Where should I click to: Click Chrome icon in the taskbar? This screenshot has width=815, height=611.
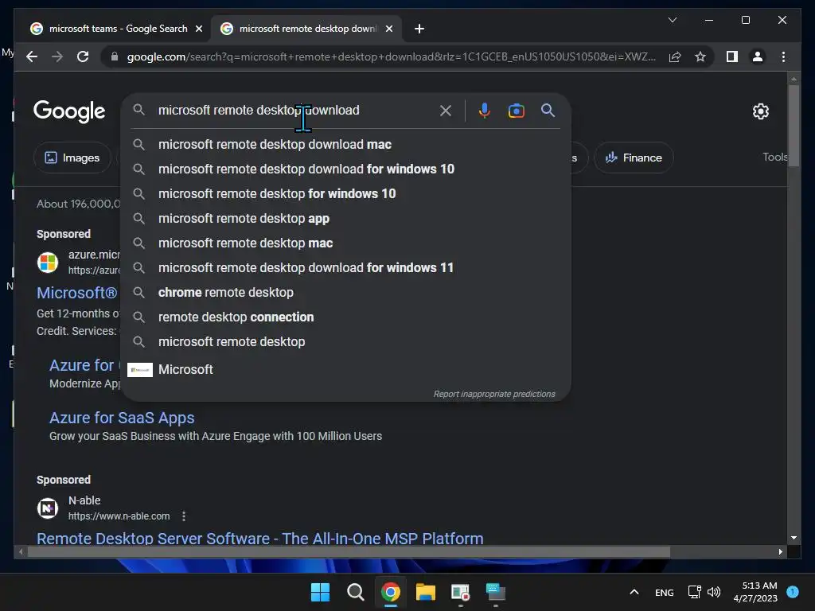(390, 592)
